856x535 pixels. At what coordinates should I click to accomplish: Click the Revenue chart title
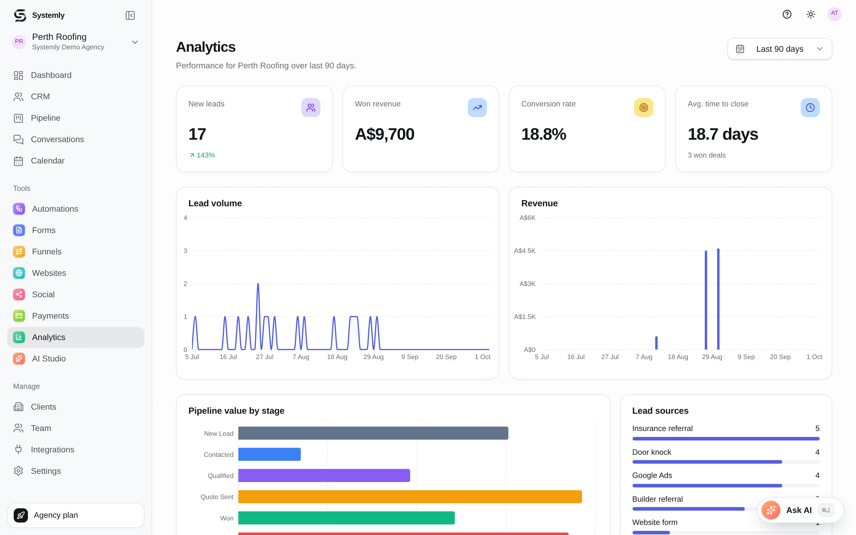click(539, 204)
